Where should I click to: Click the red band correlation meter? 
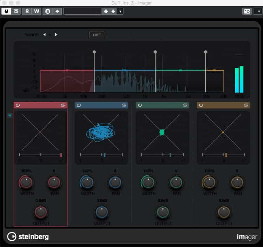(x=40, y=155)
